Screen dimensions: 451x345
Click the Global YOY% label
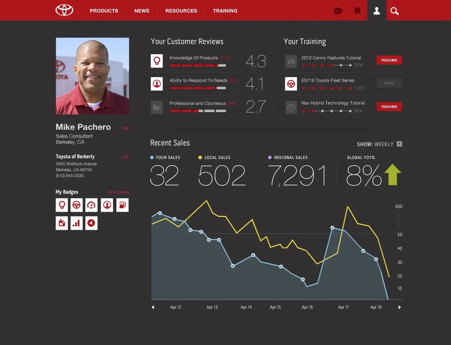(x=361, y=158)
